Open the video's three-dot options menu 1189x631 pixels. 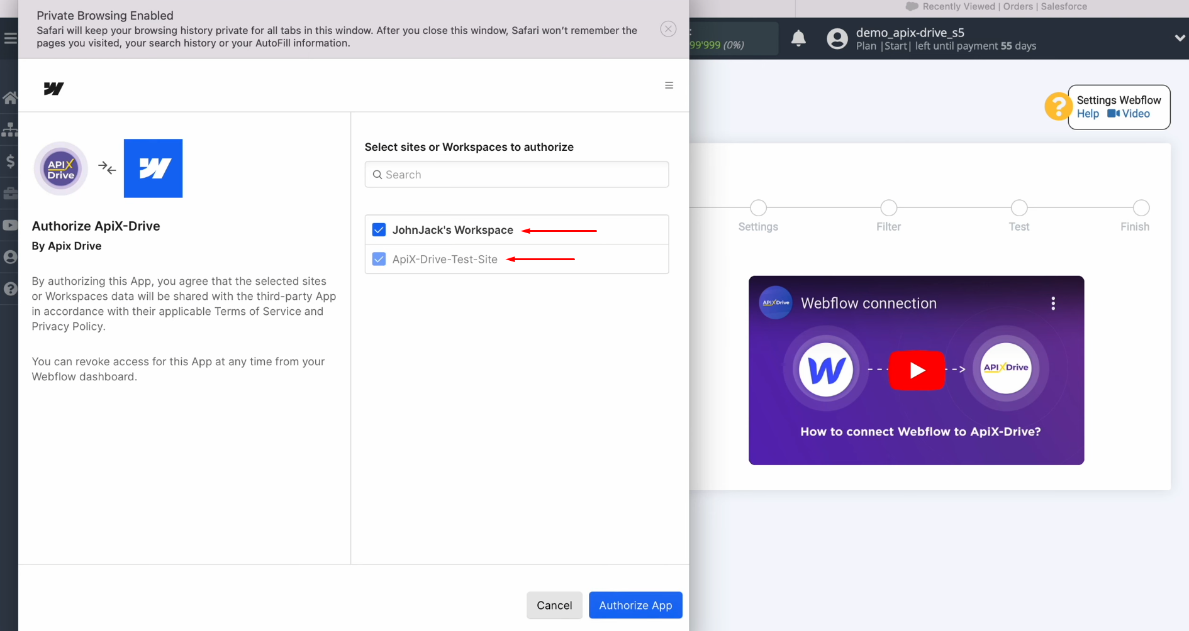(1052, 303)
